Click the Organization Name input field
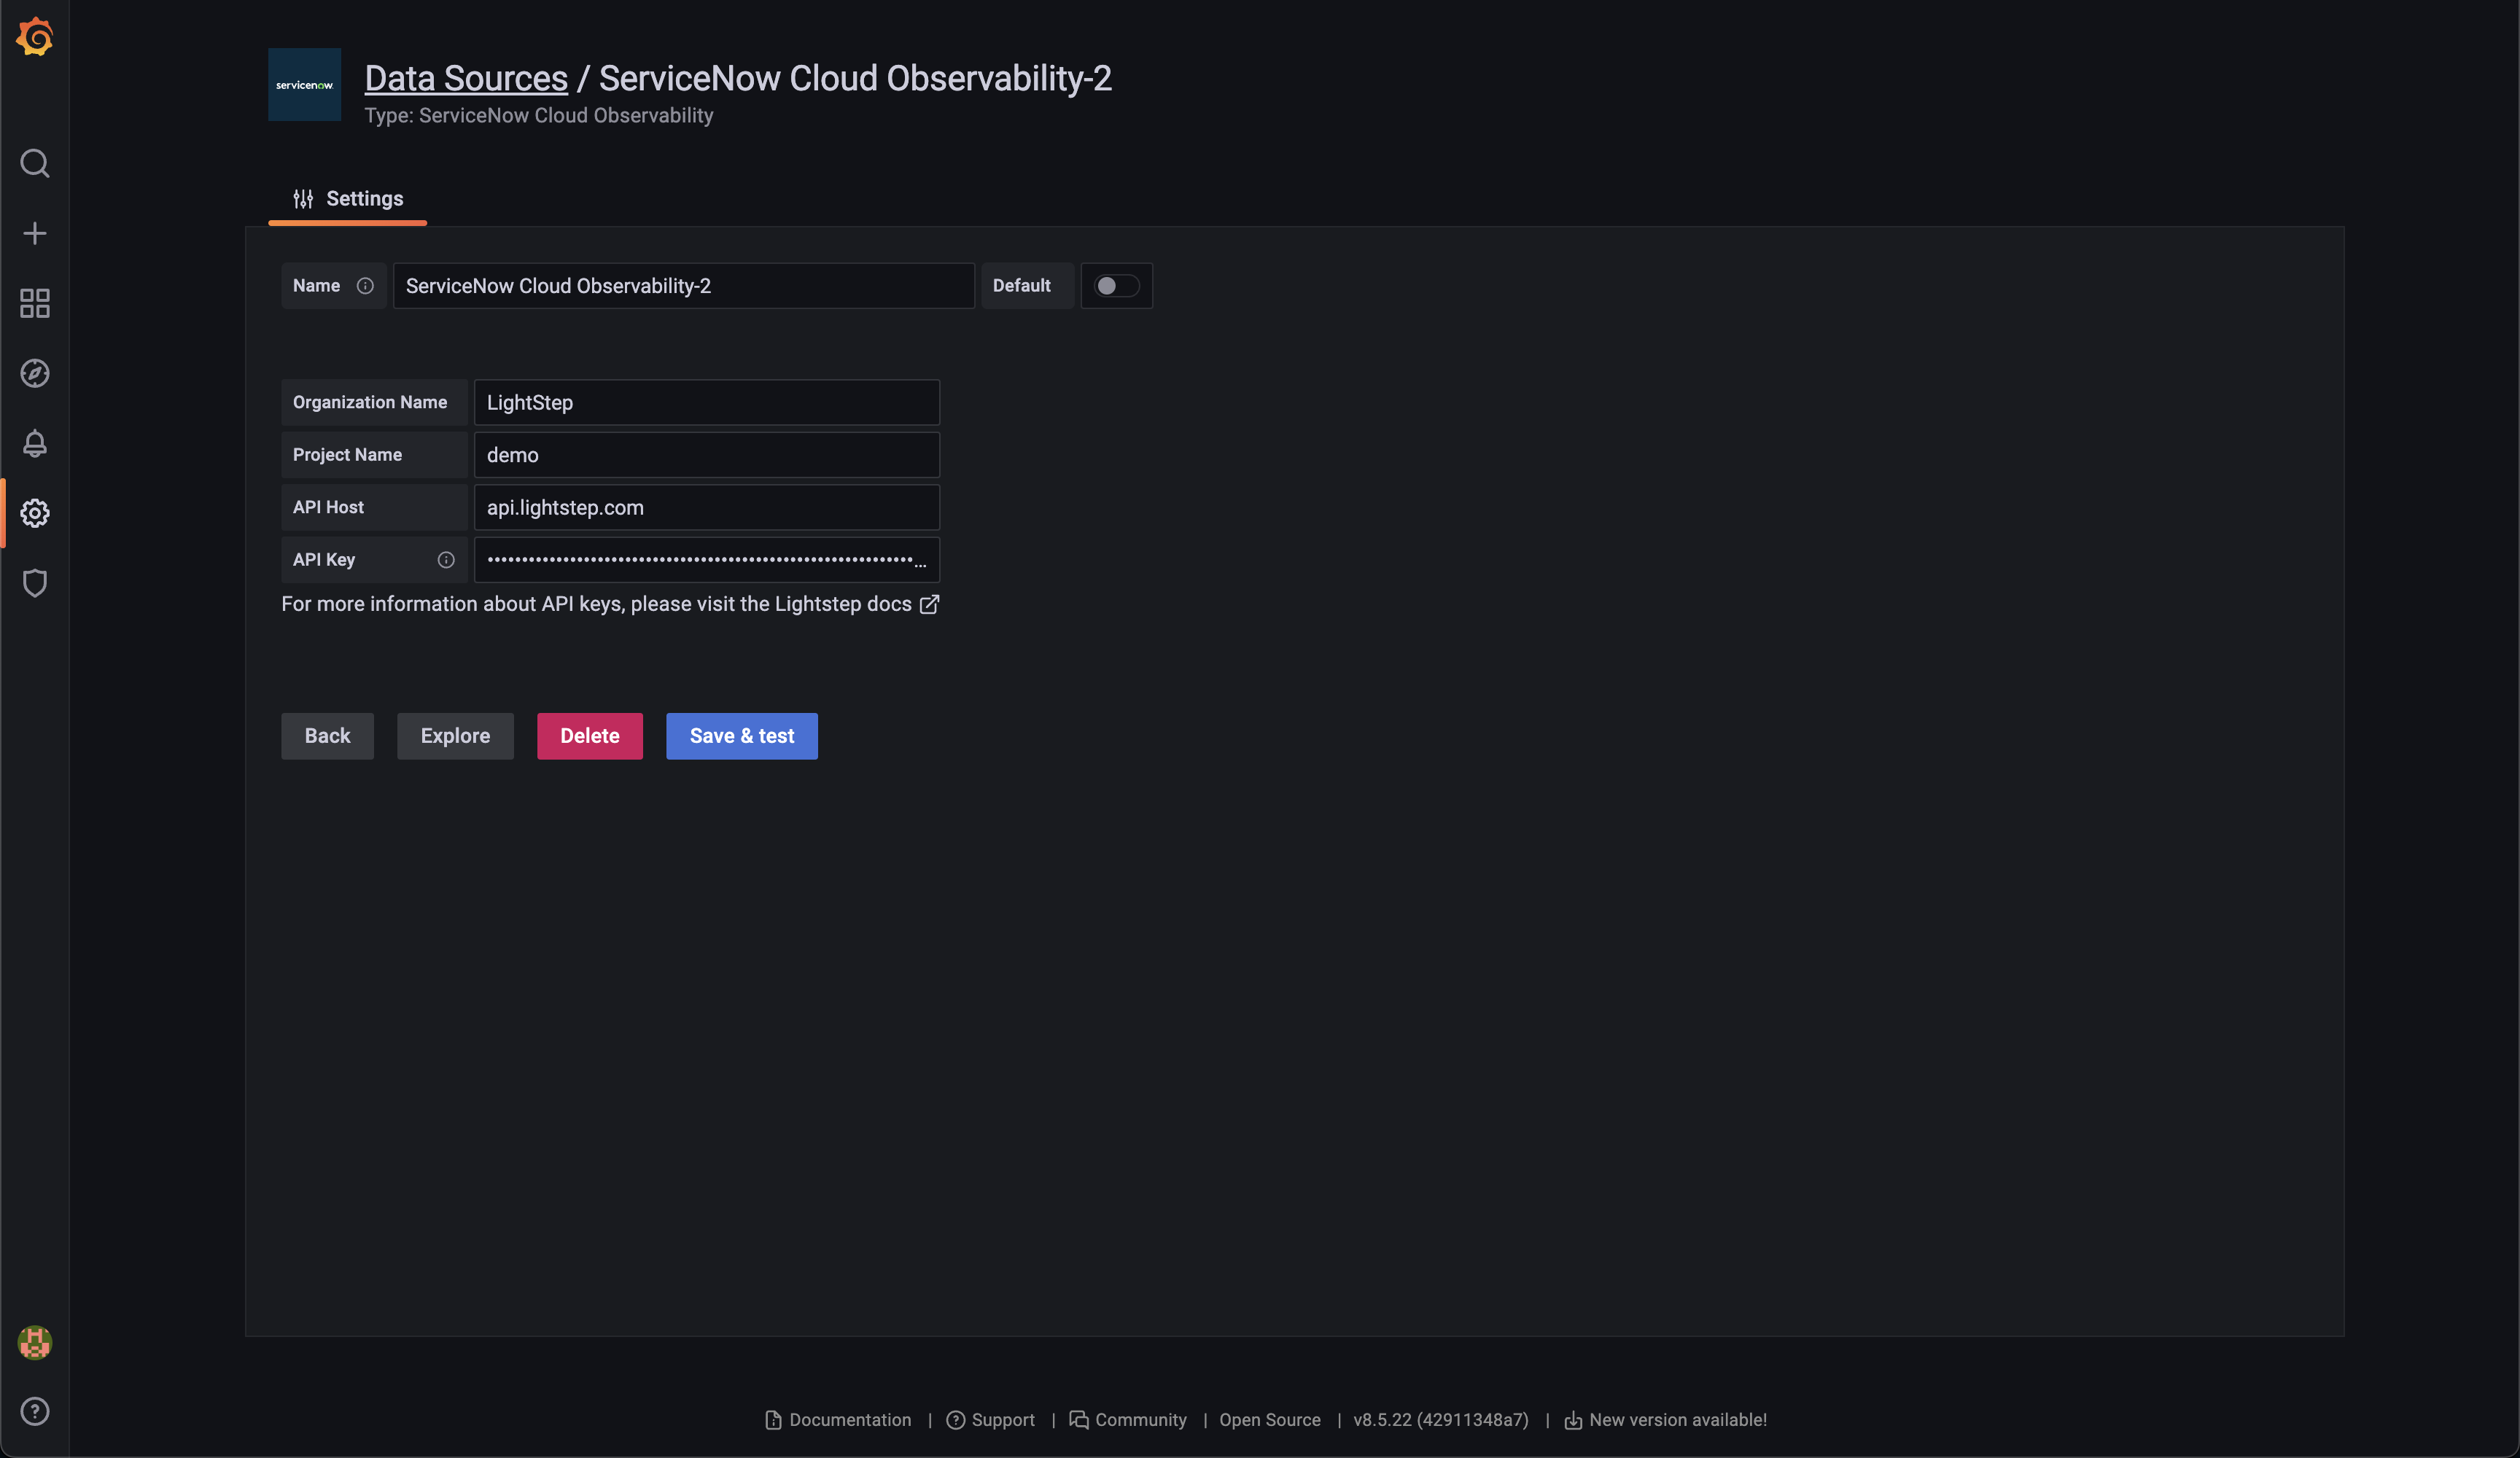 [x=706, y=402]
